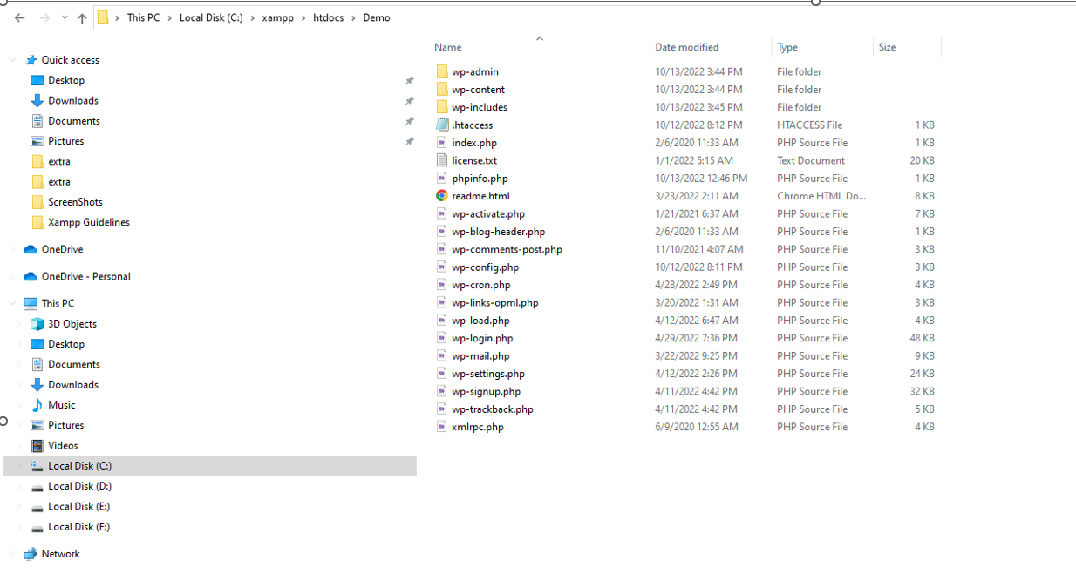Image resolution: width=1076 pixels, height=581 pixels.
Task: Click the Videos filmstrip icon
Action: click(x=37, y=445)
